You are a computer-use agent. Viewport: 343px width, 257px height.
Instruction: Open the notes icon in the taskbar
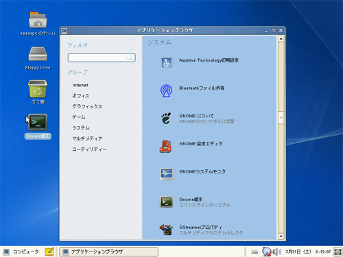pos(49,252)
